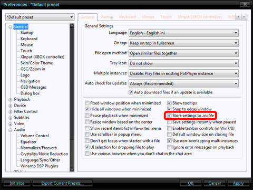Screen dimensions: 253x190
Task: Select Navigation tree item
Action: tap(30, 81)
